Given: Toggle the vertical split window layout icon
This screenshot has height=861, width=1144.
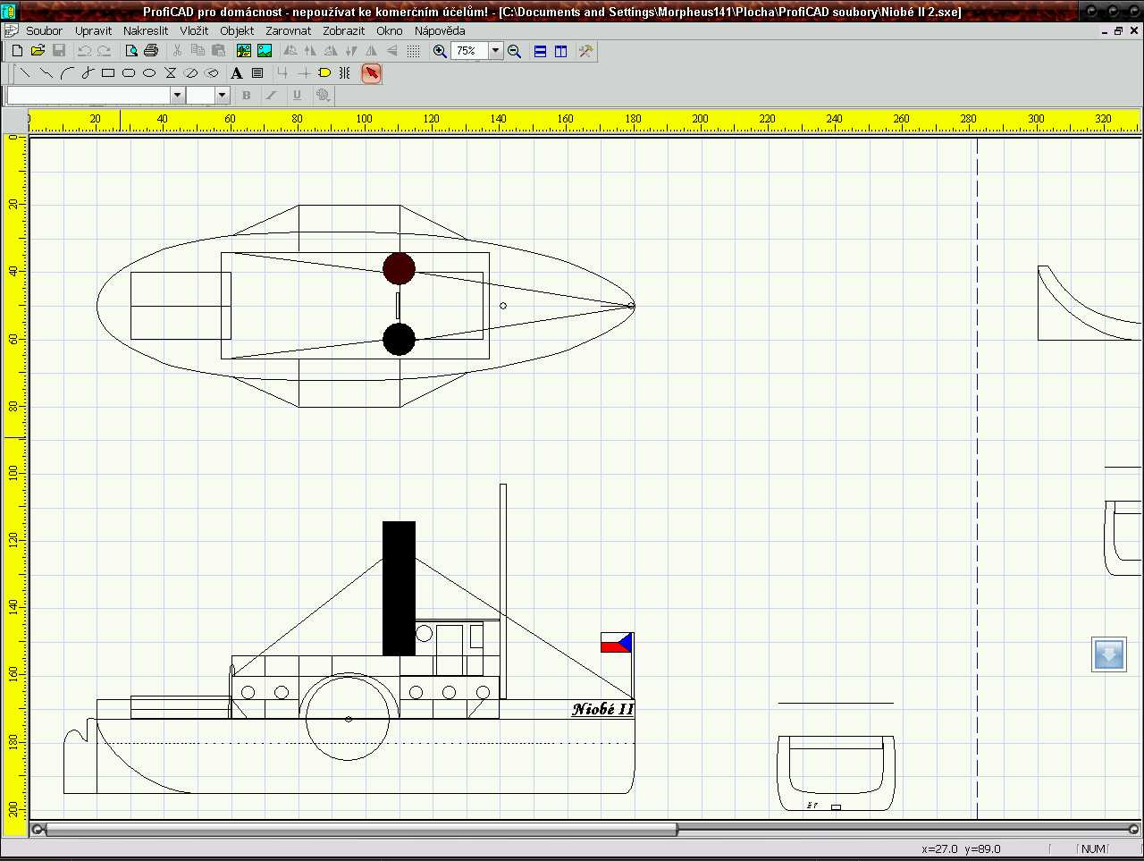Looking at the screenshot, I should point(560,51).
